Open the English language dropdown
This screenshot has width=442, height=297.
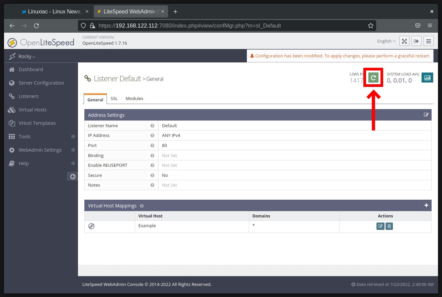click(x=387, y=41)
